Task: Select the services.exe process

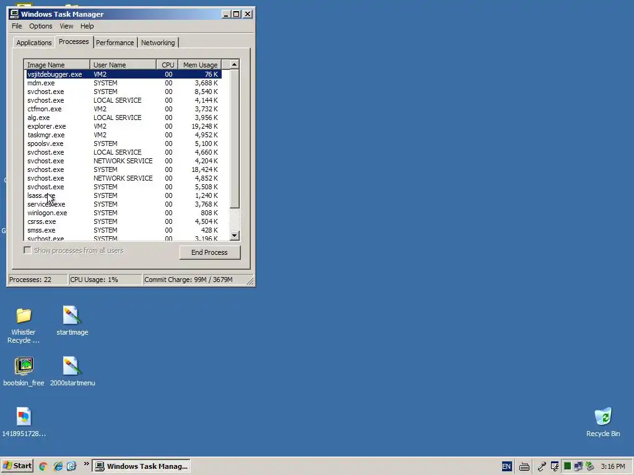Action: click(x=123, y=204)
